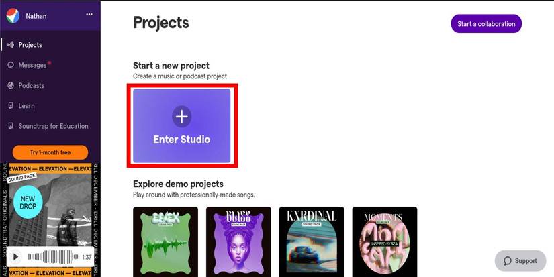This screenshot has height=277, width=554.
Task: Open the Moments inspired by SZA demo
Action: [x=385, y=241]
